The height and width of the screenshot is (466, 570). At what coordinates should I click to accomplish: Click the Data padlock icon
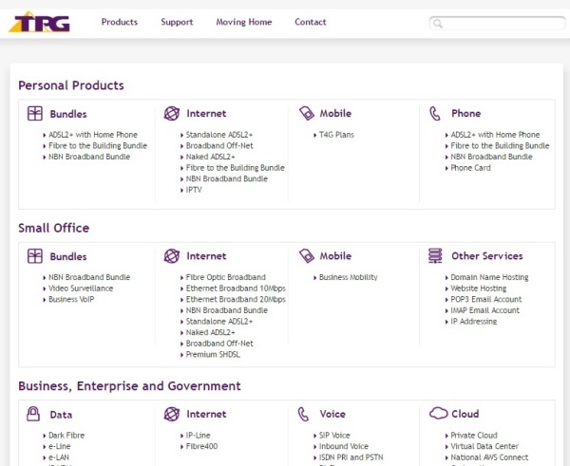tap(33, 414)
